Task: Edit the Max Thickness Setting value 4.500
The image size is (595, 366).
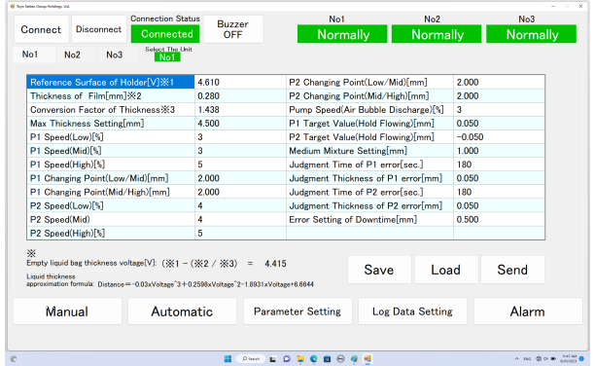Action: click(x=240, y=124)
